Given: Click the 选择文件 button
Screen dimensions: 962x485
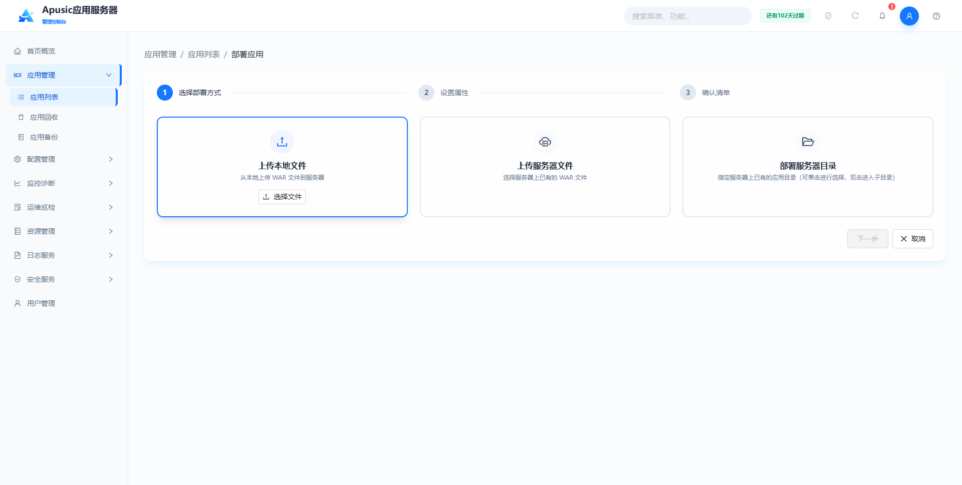Looking at the screenshot, I should tap(282, 197).
